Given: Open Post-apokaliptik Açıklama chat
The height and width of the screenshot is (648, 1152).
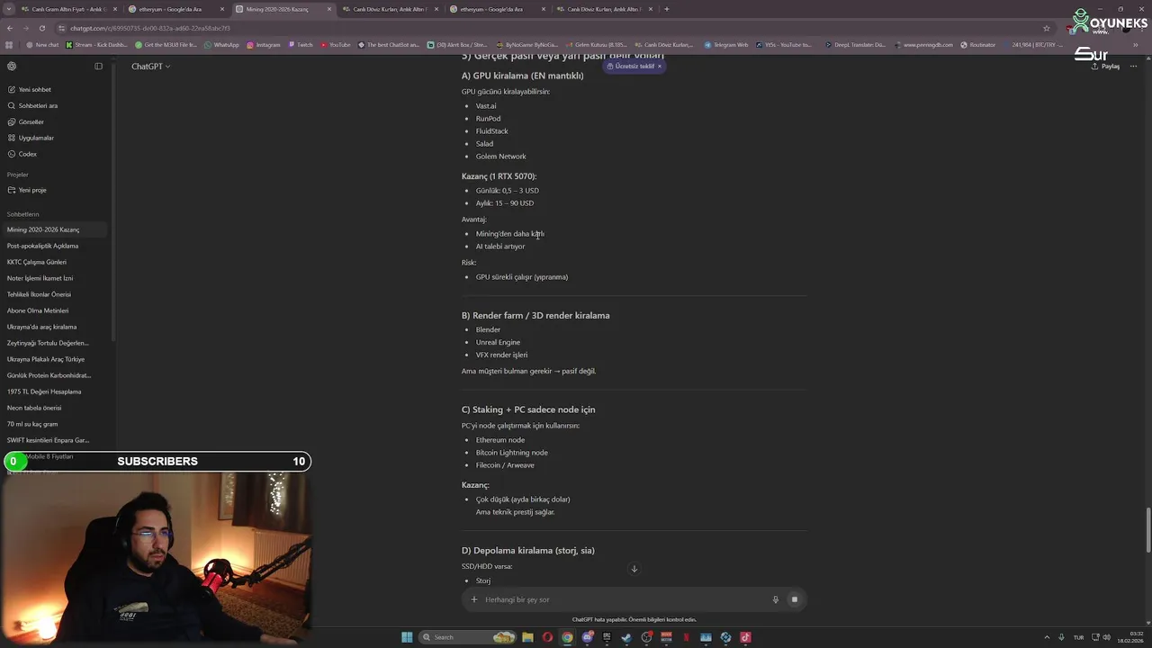Looking at the screenshot, I should pos(54,246).
